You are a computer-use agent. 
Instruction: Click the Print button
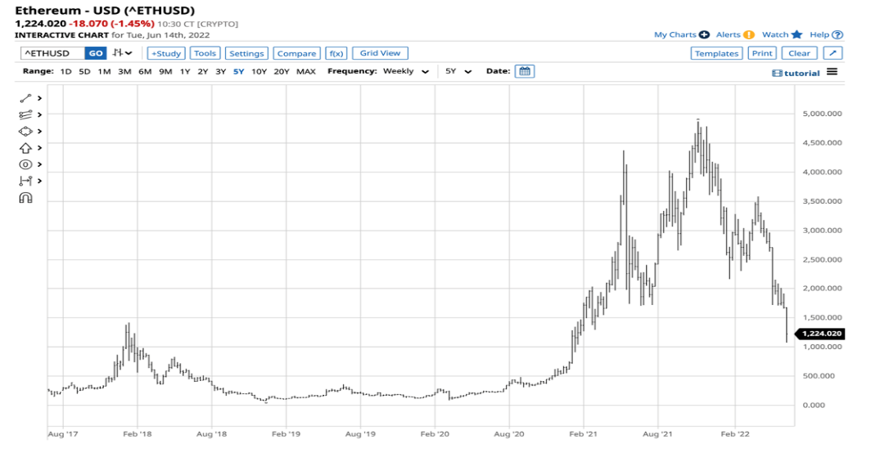click(762, 53)
